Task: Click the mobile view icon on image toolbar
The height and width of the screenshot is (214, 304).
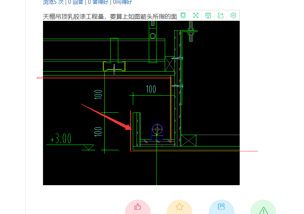Action: (183, 16)
